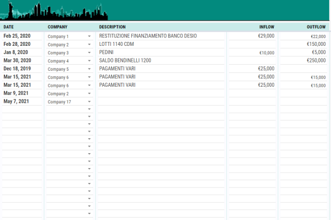The height and width of the screenshot is (220, 331).
Task: Select the €250,000 outflow value
Action: [316, 60]
